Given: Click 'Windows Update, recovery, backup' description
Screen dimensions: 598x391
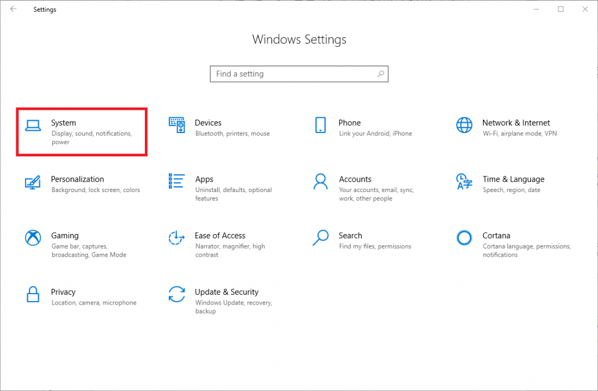Looking at the screenshot, I should pos(234,307).
